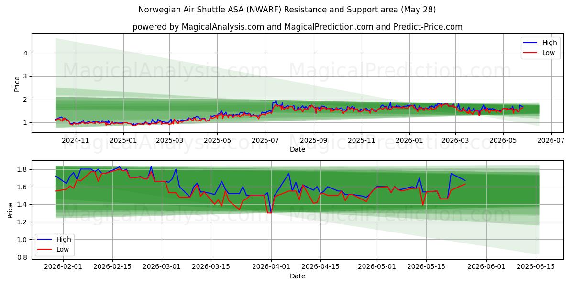Screen dimensions: 574x287
Task: Click the '0.8' y-axis tick of lower chart
Action: click(x=23, y=257)
